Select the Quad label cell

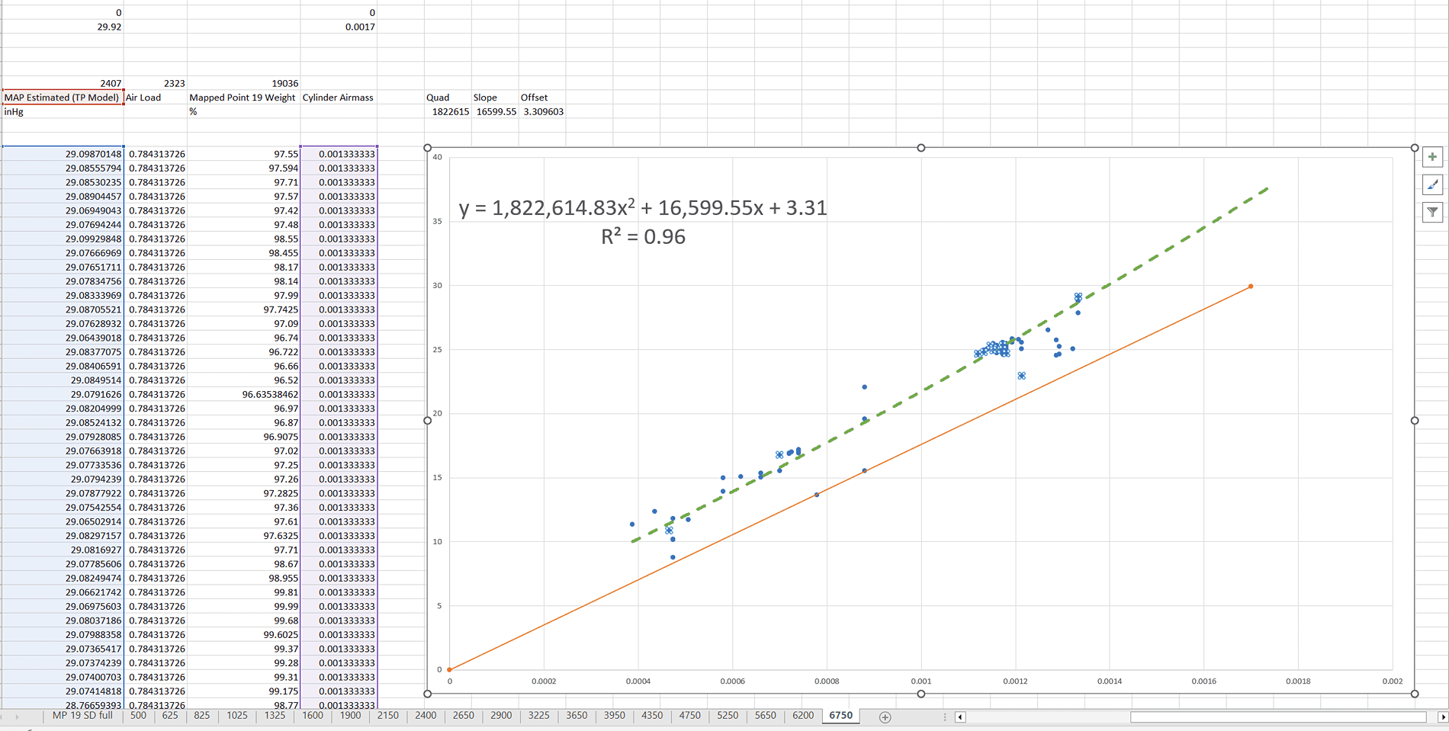tap(448, 98)
